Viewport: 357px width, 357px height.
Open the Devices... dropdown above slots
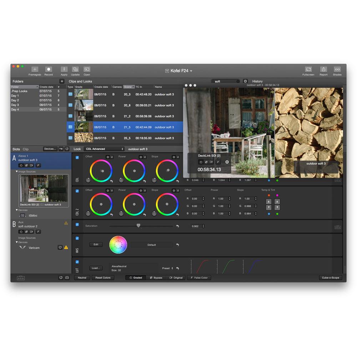(50, 149)
